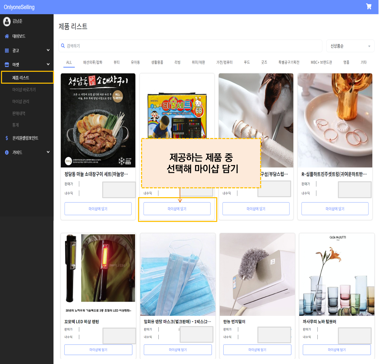Open 마이샵 관리 in the sidebar
The width and height of the screenshot is (379, 364).
21,101
